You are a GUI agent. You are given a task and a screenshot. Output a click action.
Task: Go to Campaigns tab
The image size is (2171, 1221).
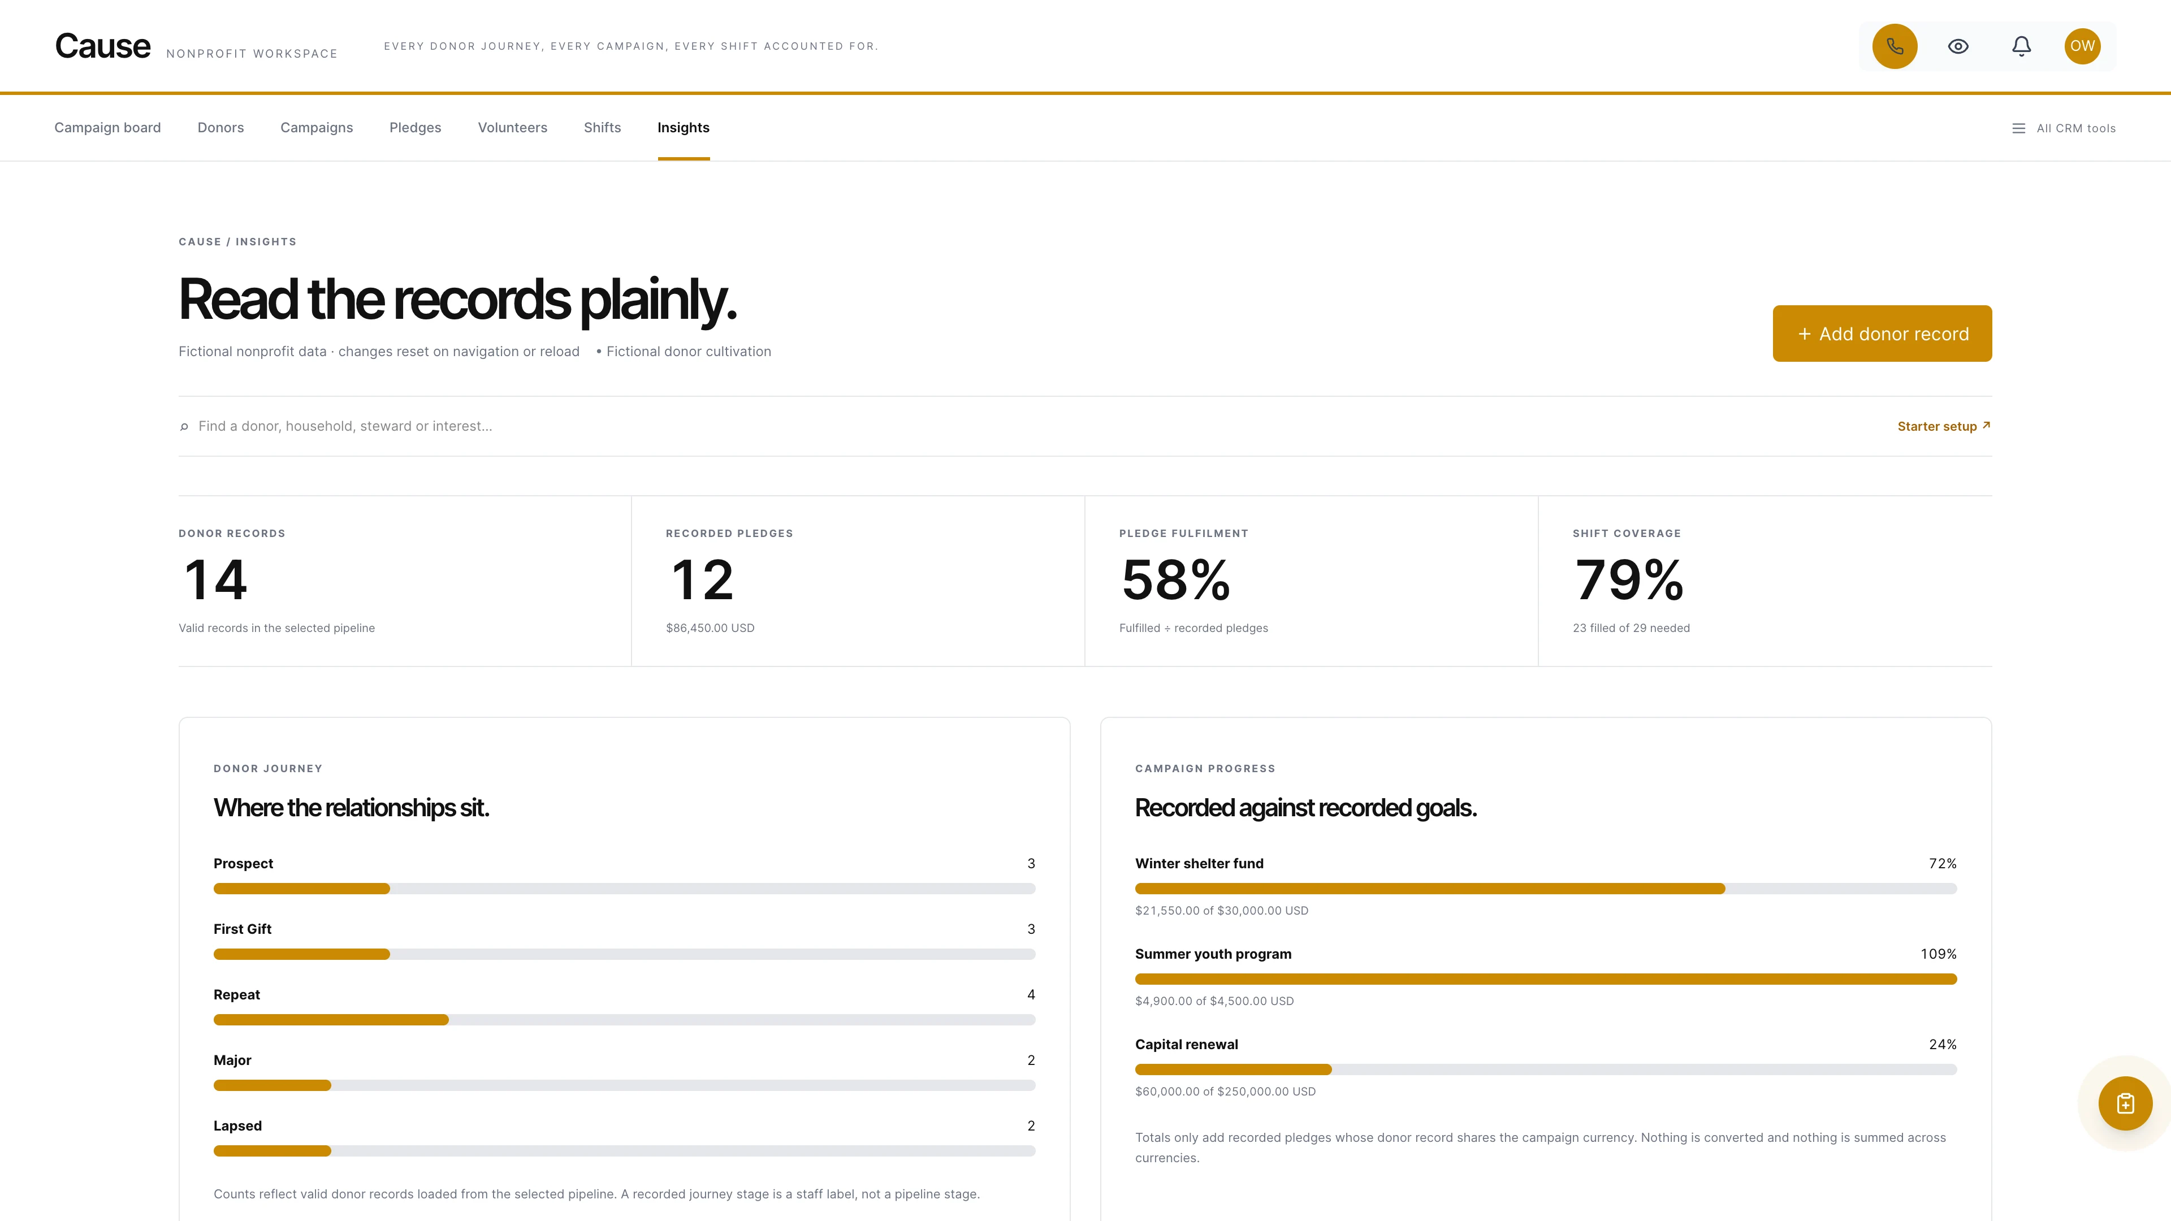(x=317, y=128)
